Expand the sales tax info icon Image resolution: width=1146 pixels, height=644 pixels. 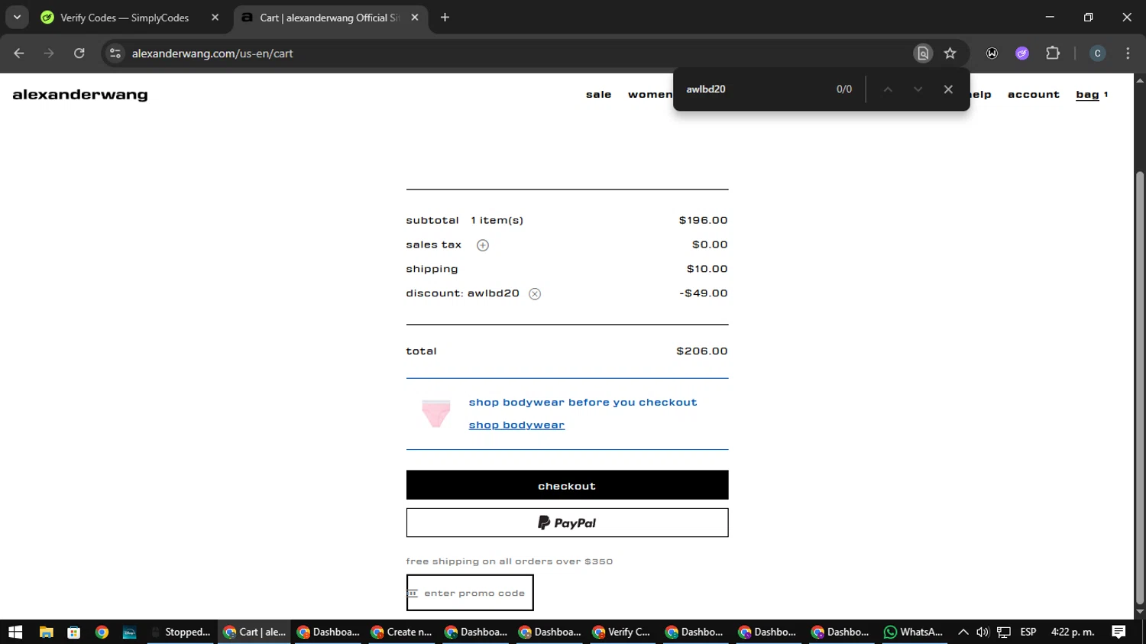coord(483,245)
